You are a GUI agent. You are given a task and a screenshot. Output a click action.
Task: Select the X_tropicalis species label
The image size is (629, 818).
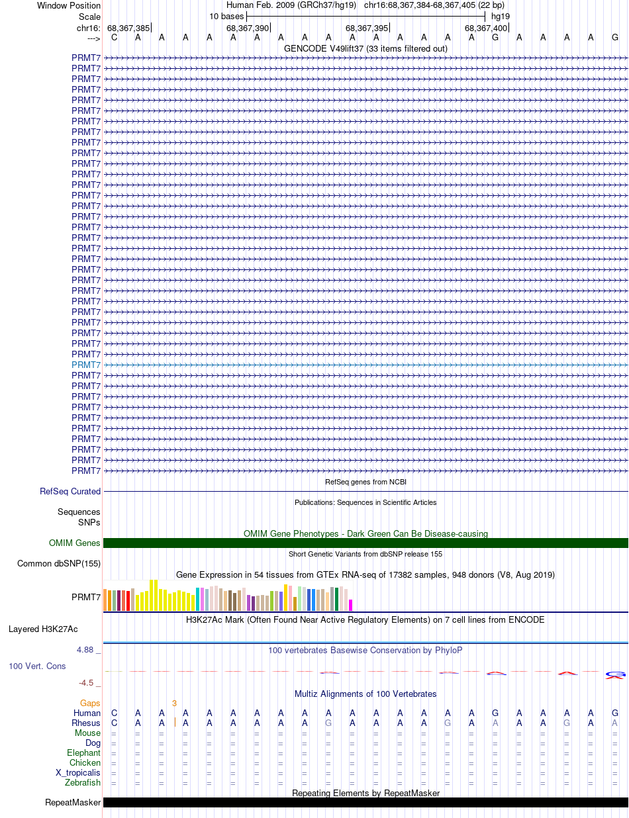[x=78, y=773]
